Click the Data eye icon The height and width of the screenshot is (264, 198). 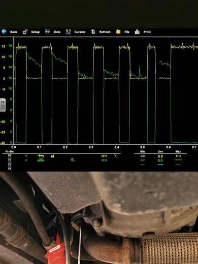click(x=47, y=31)
